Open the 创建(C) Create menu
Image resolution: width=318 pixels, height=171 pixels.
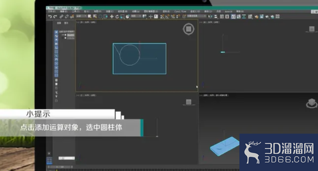[x=110, y=11]
